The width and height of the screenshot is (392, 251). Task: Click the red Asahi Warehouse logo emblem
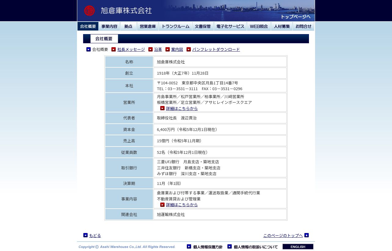tap(89, 11)
